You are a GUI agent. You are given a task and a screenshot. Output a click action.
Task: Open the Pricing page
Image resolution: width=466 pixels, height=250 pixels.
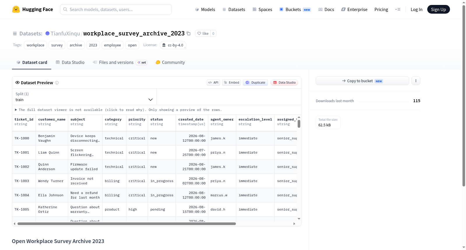click(x=381, y=9)
